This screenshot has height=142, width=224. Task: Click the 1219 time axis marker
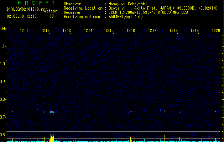tap(195, 31)
